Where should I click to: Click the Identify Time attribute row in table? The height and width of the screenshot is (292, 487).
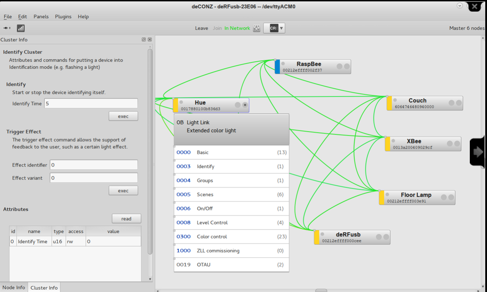point(75,242)
